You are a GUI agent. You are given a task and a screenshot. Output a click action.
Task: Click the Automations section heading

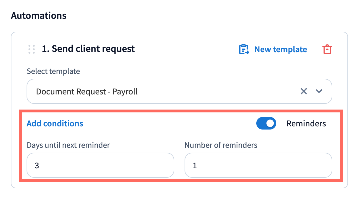point(39,15)
